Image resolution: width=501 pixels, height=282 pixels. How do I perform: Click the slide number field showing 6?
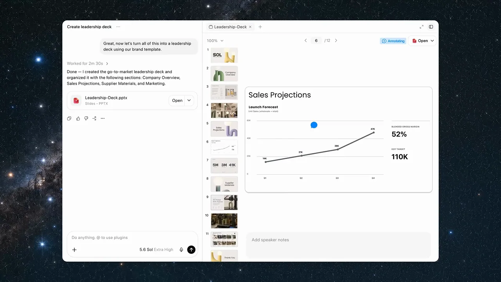point(316,41)
